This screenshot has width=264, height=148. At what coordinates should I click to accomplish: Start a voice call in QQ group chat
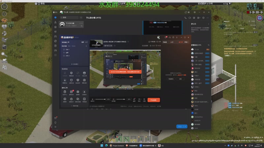tap(185, 18)
